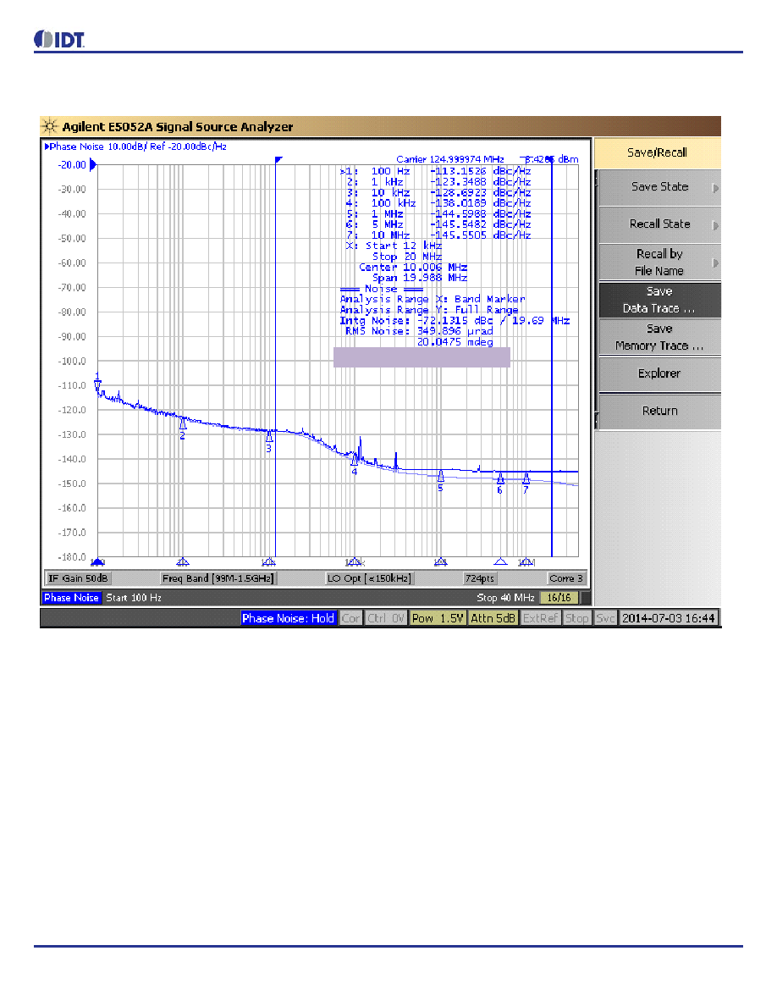Screen dimensions: 777x1006
Task: Click the 16/16 averaging counter
Action: [559, 597]
